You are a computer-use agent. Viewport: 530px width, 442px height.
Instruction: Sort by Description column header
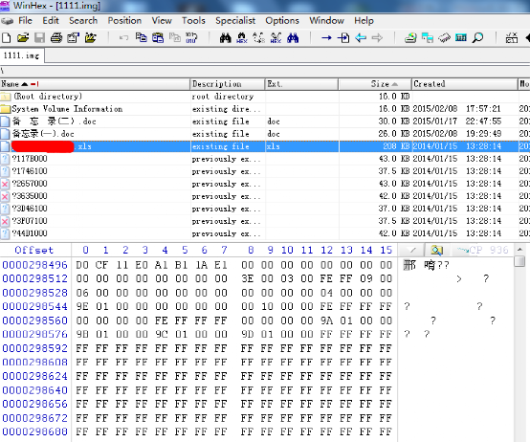(228, 84)
